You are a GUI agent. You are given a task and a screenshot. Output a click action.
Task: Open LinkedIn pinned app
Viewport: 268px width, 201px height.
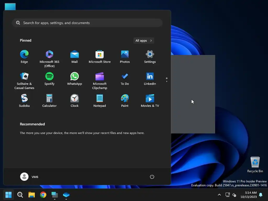tap(150, 79)
